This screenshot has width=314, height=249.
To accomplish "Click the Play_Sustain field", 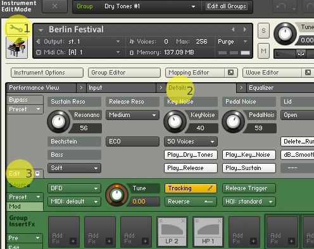I will click(249, 168).
